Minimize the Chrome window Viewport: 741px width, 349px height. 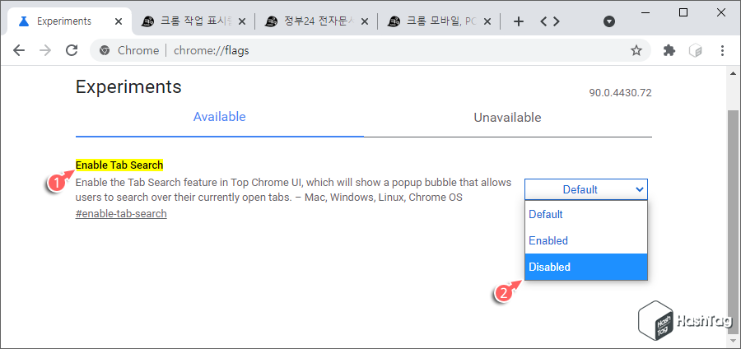(x=645, y=12)
